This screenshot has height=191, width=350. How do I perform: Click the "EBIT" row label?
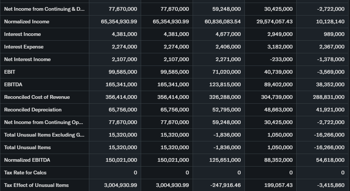point(10,72)
